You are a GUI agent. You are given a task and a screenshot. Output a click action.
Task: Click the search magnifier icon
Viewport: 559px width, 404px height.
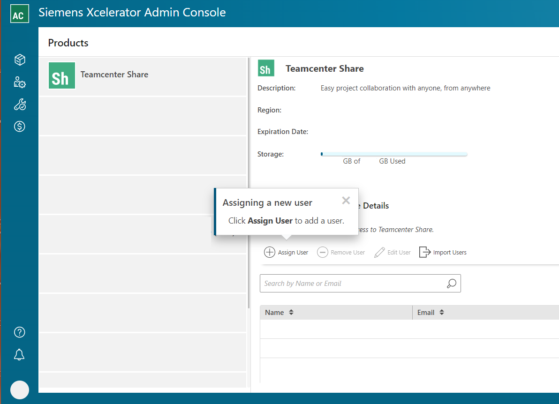click(451, 283)
